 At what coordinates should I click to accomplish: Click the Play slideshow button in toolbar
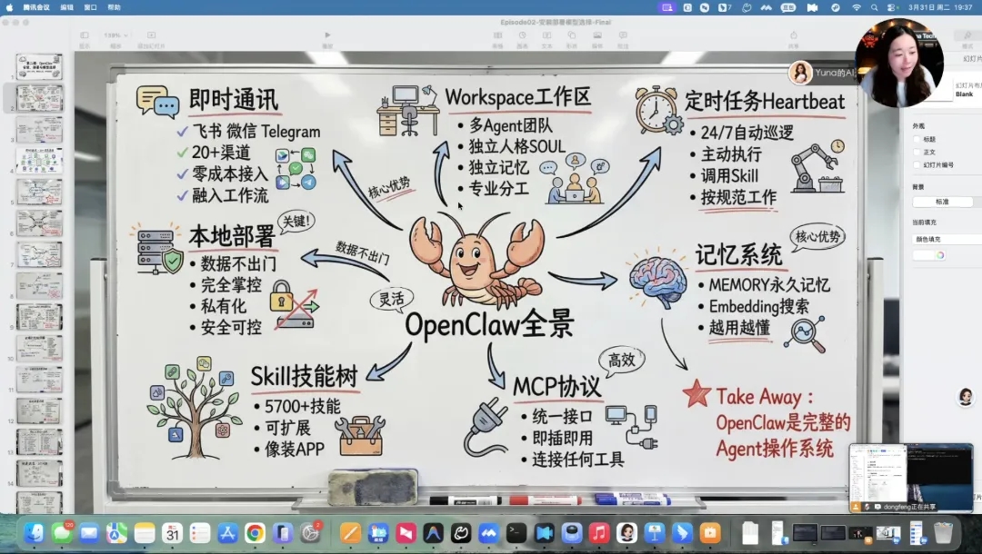[327, 36]
